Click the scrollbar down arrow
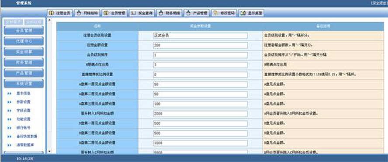 click(x=49, y=151)
